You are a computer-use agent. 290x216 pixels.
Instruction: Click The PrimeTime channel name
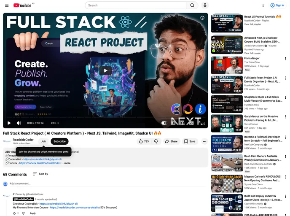coord(252,62)
